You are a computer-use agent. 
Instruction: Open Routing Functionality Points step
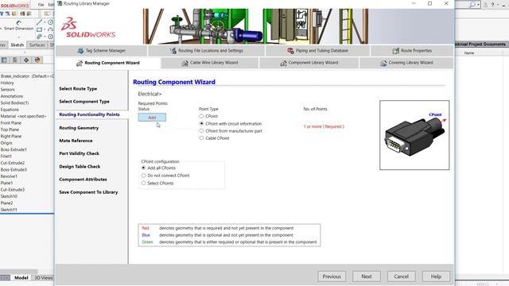tap(89, 114)
